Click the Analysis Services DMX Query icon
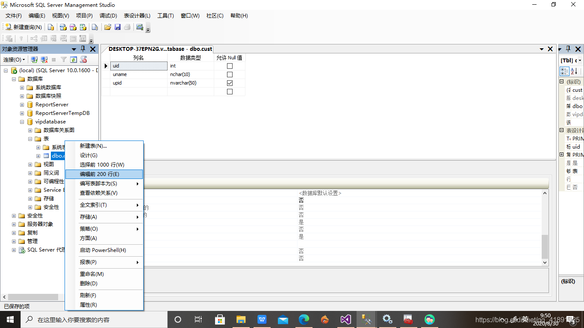Screen dimensions: 584x328 click(73, 27)
